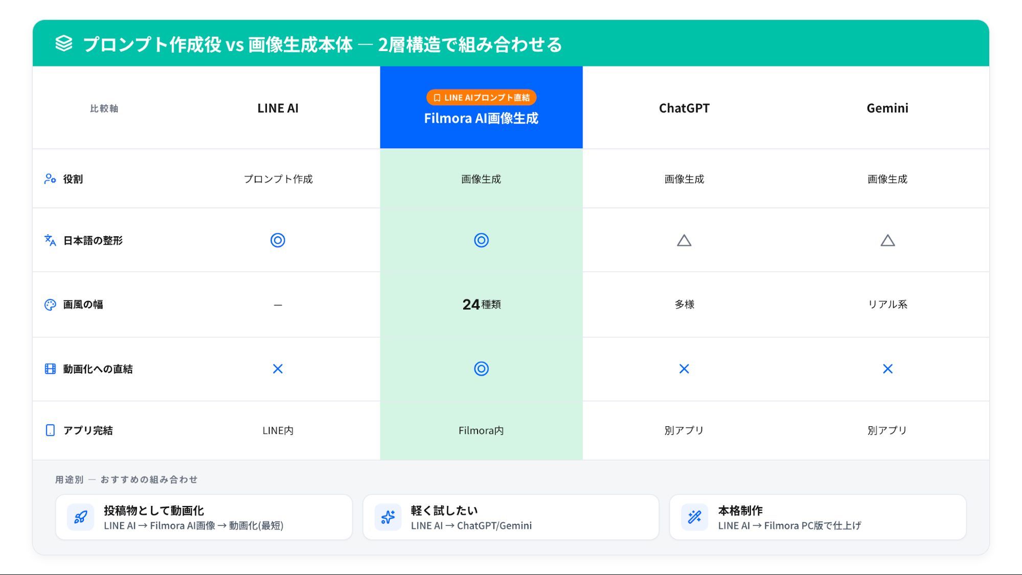Click the LINE内 cell
The image size is (1022, 575).
(278, 430)
